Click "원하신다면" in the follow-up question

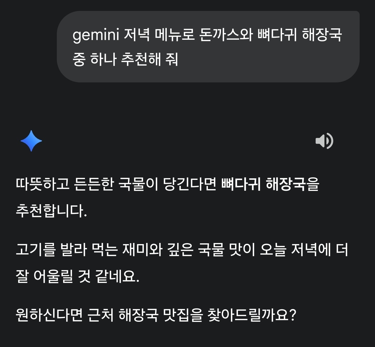(x=49, y=315)
